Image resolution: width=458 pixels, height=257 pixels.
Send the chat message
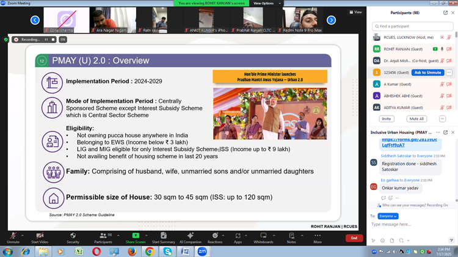point(451,241)
